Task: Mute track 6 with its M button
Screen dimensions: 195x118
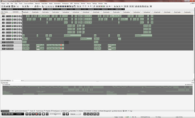Action: coord(17,32)
